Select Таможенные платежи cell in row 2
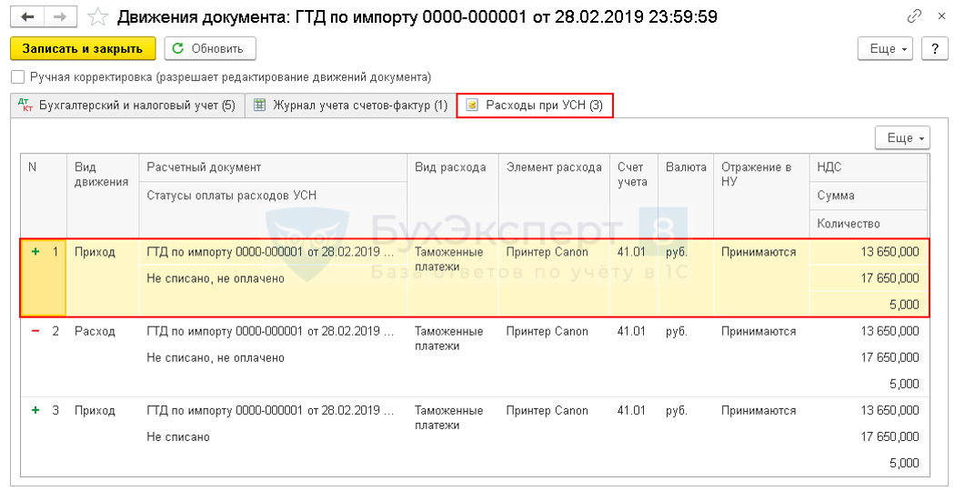Screen dimensions: 955x491 449,338
